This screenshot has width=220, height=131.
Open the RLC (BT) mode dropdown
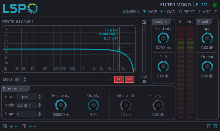tap(29, 105)
